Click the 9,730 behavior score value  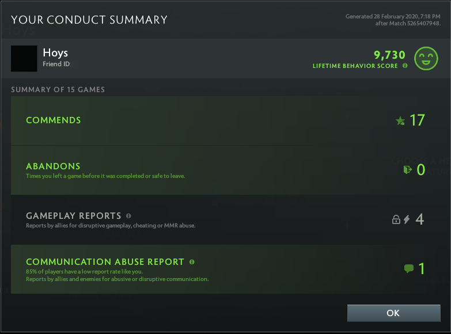389,55
